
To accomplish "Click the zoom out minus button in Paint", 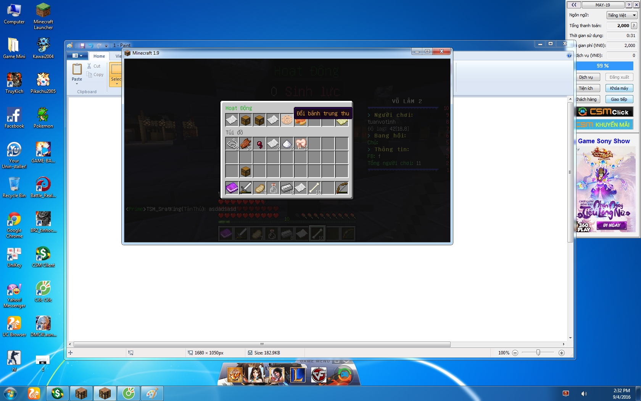I will (x=515, y=353).
